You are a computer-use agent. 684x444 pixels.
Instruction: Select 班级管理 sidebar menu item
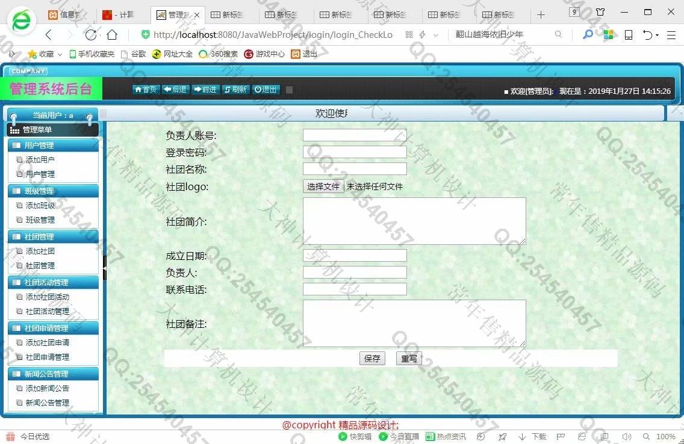click(40, 220)
